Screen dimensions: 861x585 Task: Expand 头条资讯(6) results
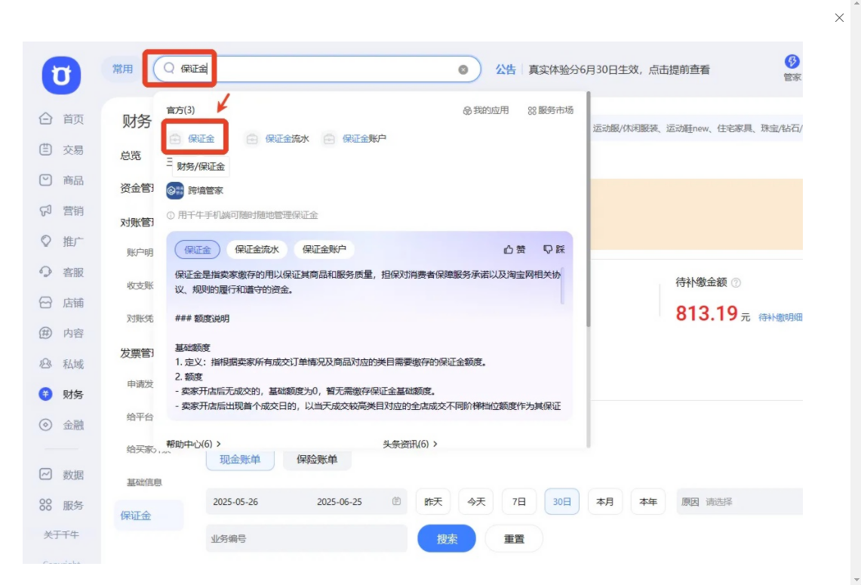[x=410, y=444]
